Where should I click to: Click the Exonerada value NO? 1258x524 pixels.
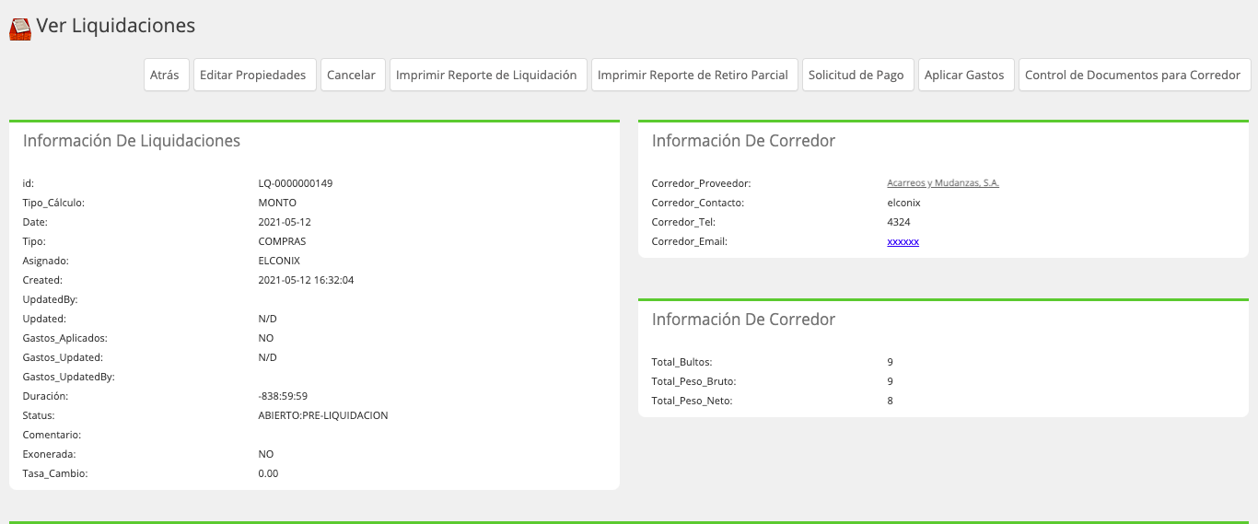266,454
